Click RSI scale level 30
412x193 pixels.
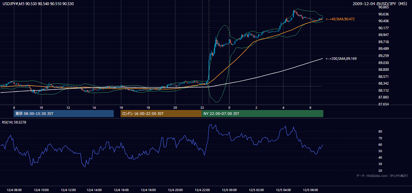pos(380,164)
